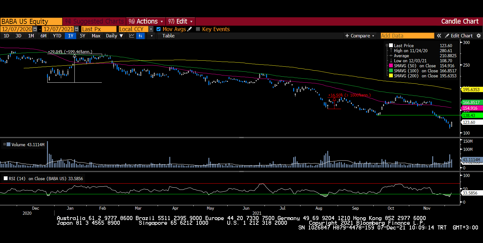Select the 1Y range tab

click(x=71, y=36)
